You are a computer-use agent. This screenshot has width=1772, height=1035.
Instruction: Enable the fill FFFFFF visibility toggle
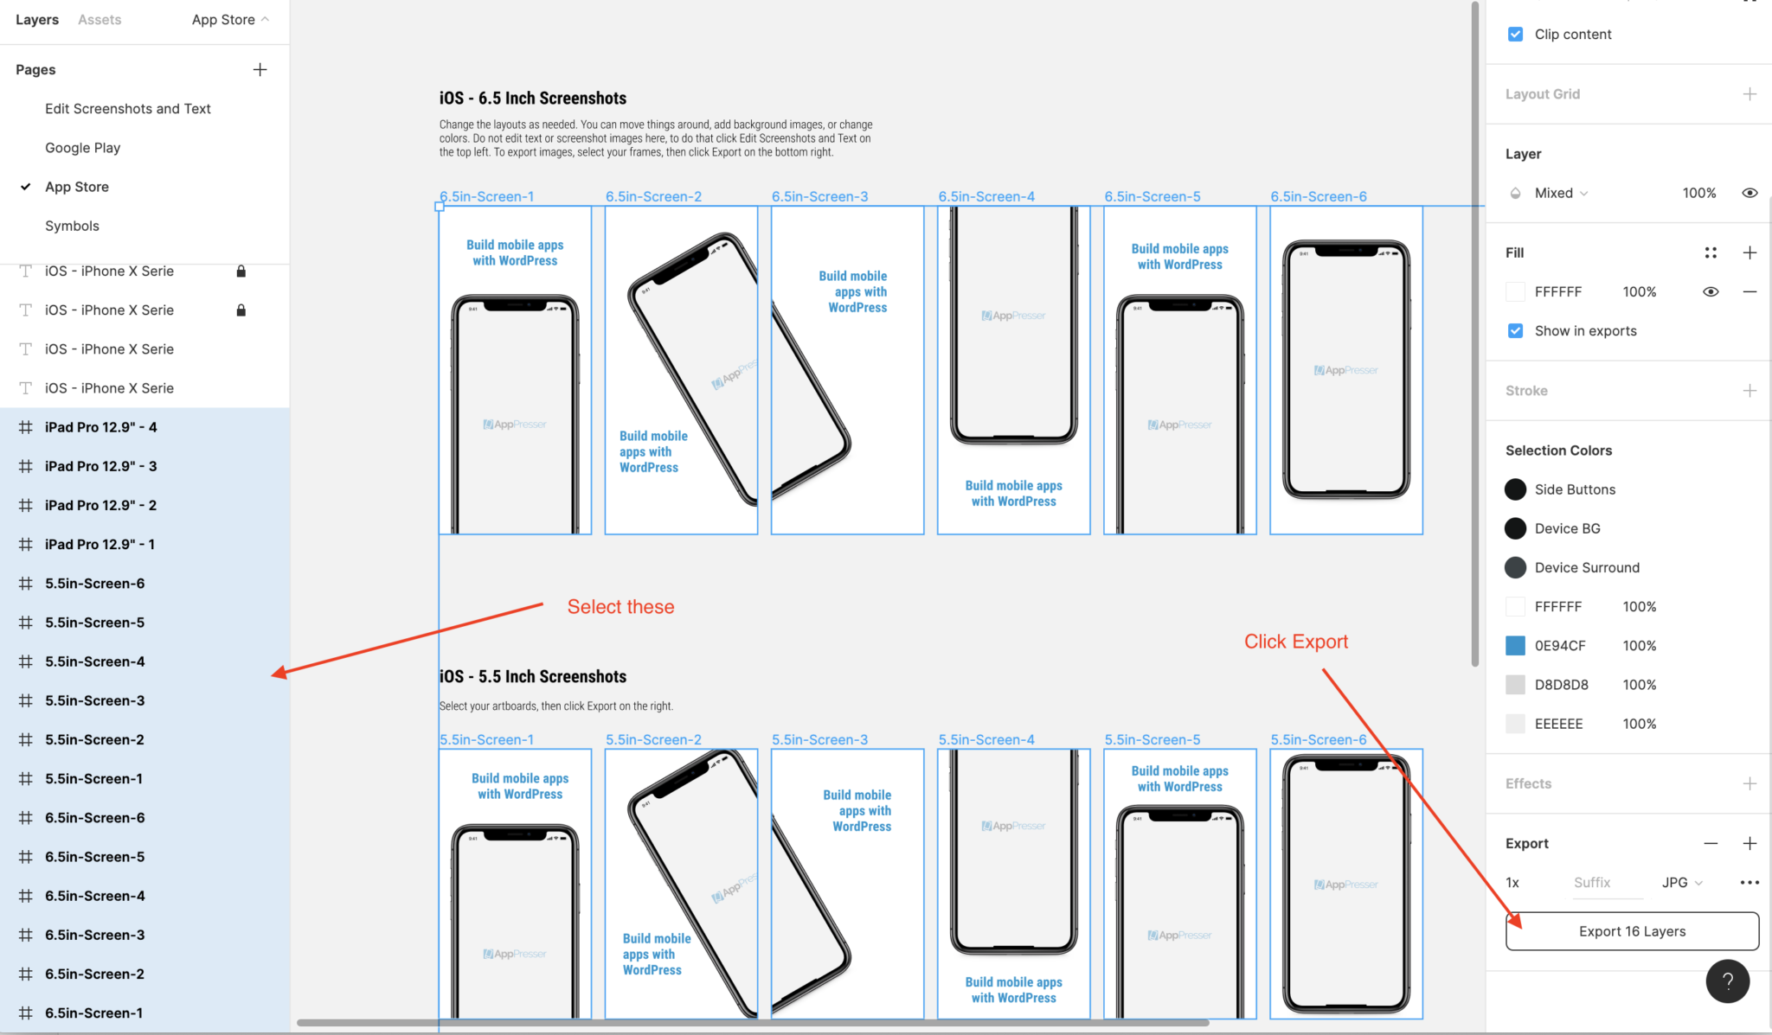[1711, 291]
